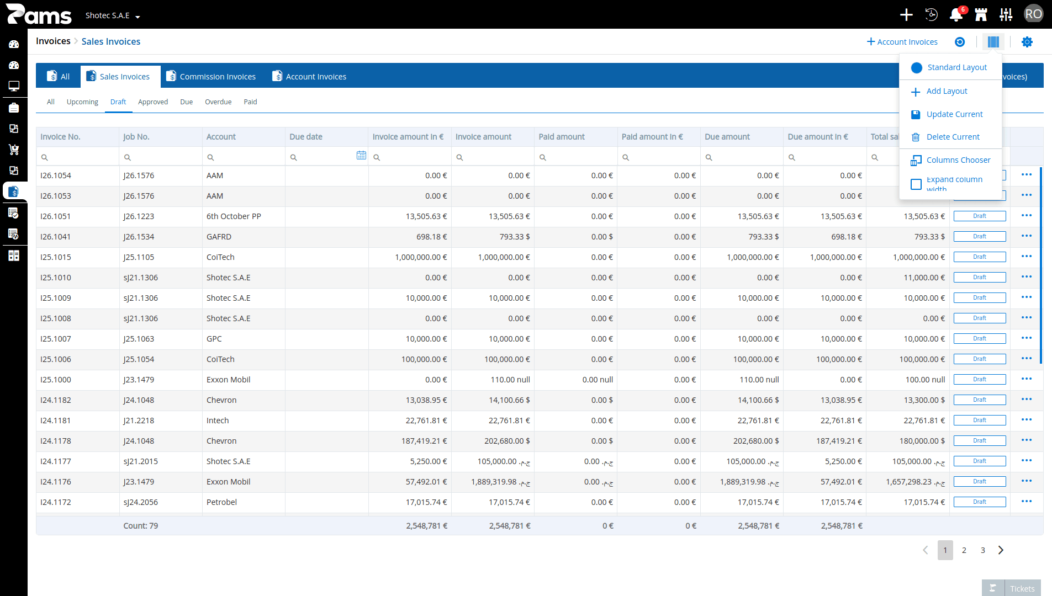
Task: Select the Standard Layout radio option
Action: click(917, 68)
